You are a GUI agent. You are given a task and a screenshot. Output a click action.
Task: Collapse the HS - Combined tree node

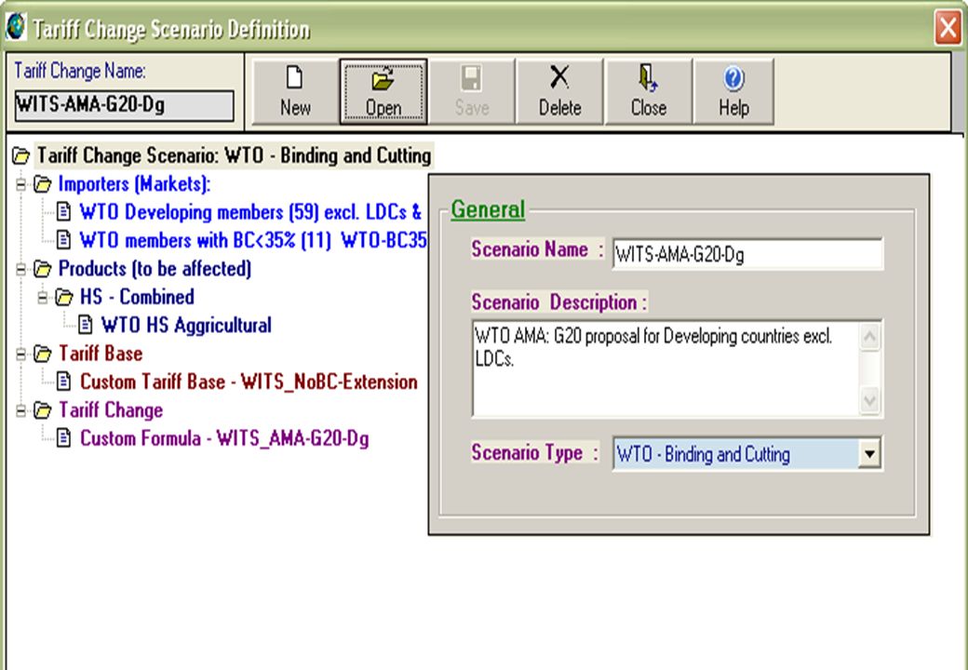tap(43, 298)
